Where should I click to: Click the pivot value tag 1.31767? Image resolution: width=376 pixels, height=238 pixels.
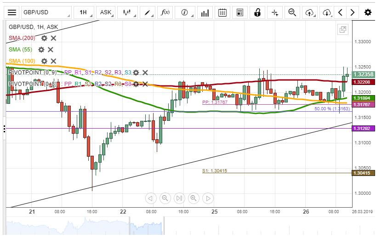tap(363, 104)
